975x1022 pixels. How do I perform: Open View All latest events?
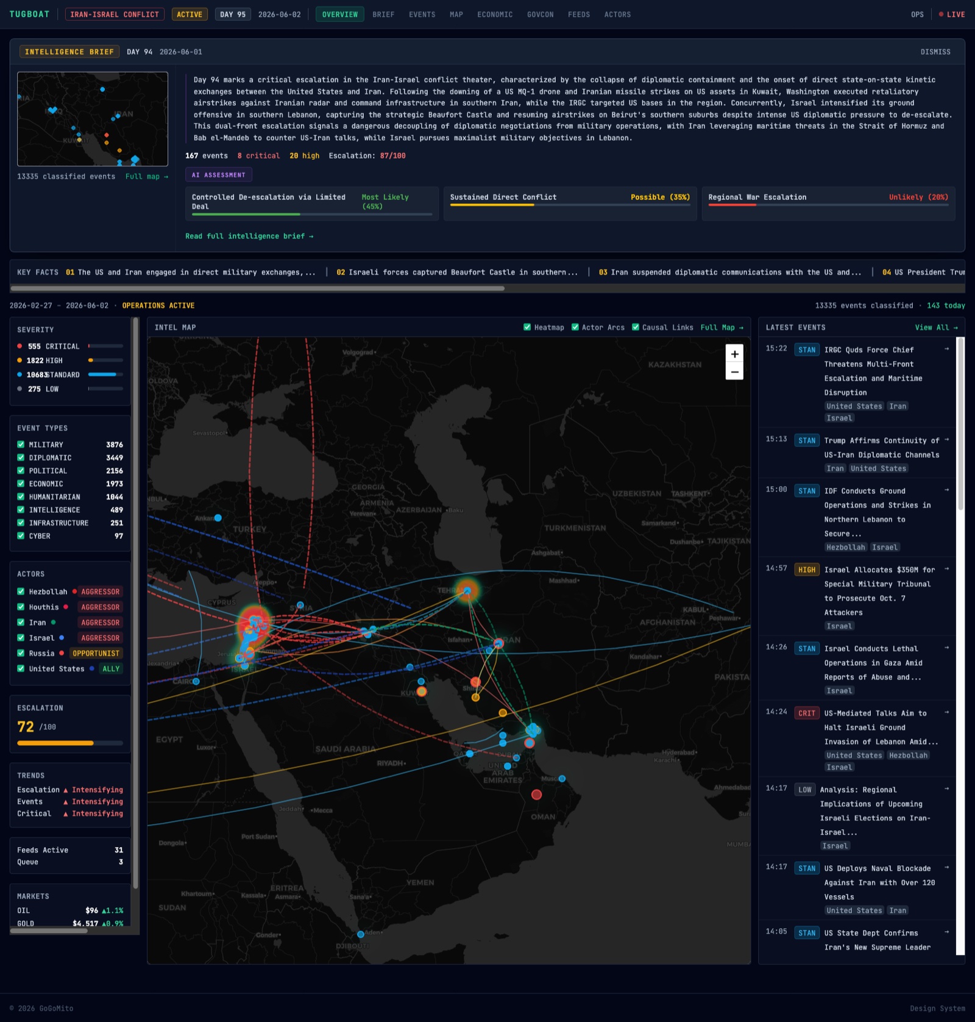coord(936,327)
